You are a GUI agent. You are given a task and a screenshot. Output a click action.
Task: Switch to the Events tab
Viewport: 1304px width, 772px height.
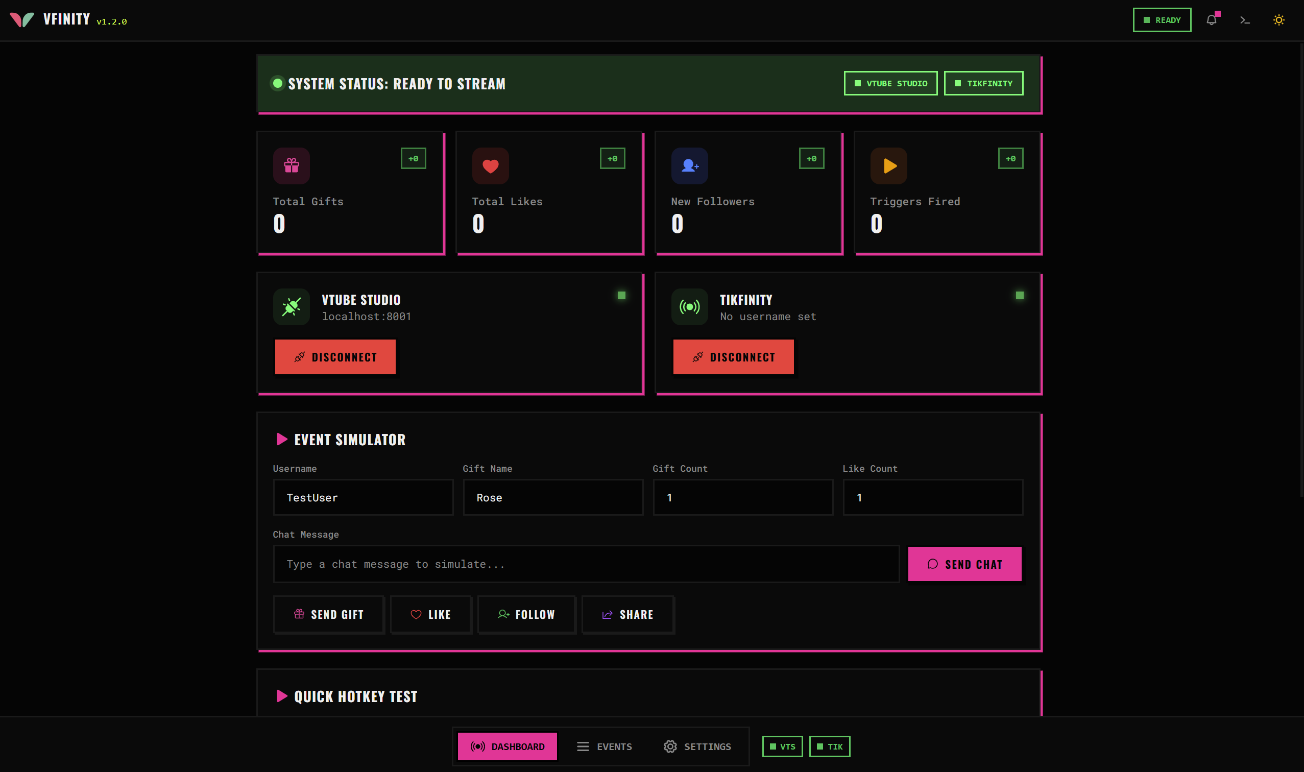604,746
